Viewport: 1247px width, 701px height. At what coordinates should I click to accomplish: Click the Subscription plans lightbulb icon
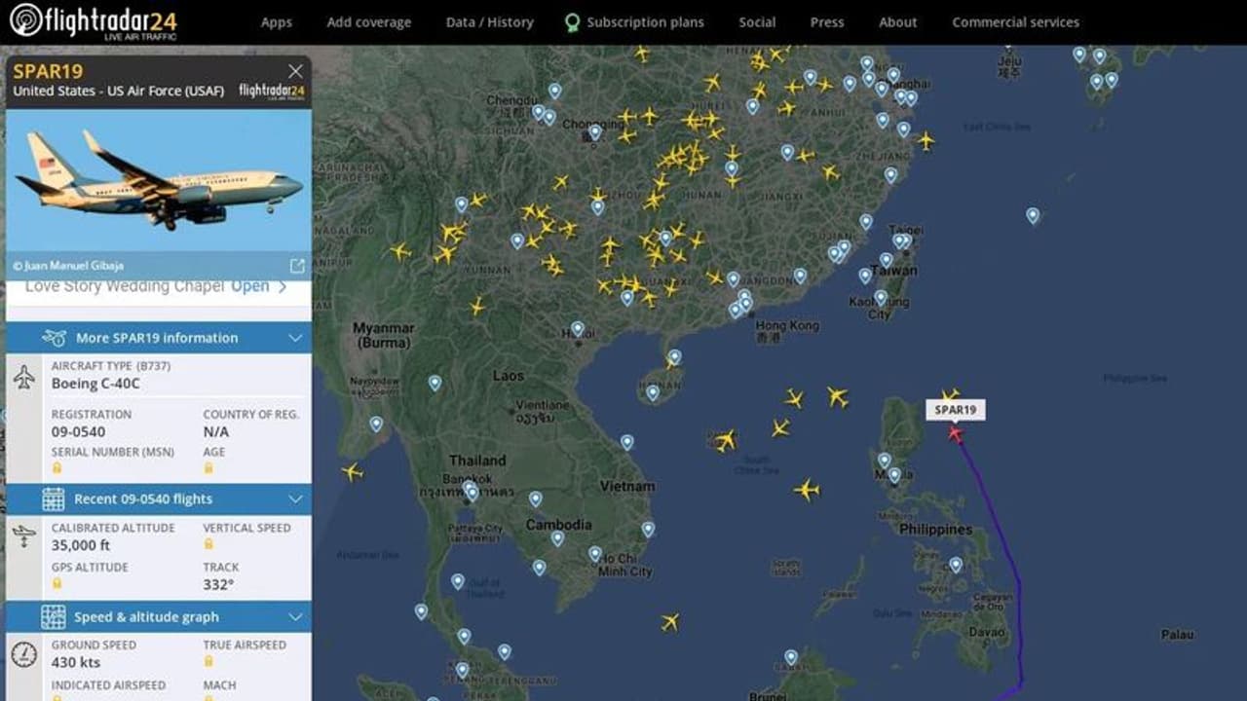point(572,22)
